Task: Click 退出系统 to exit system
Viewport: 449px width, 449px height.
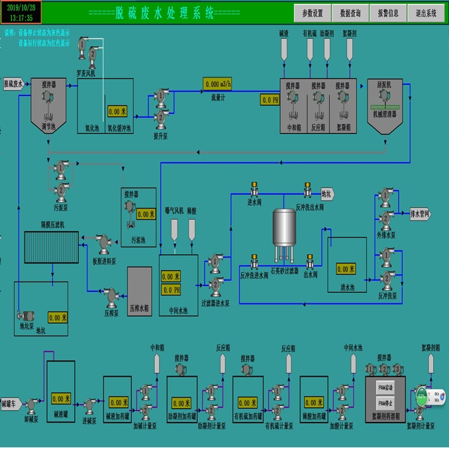Action: (x=426, y=13)
